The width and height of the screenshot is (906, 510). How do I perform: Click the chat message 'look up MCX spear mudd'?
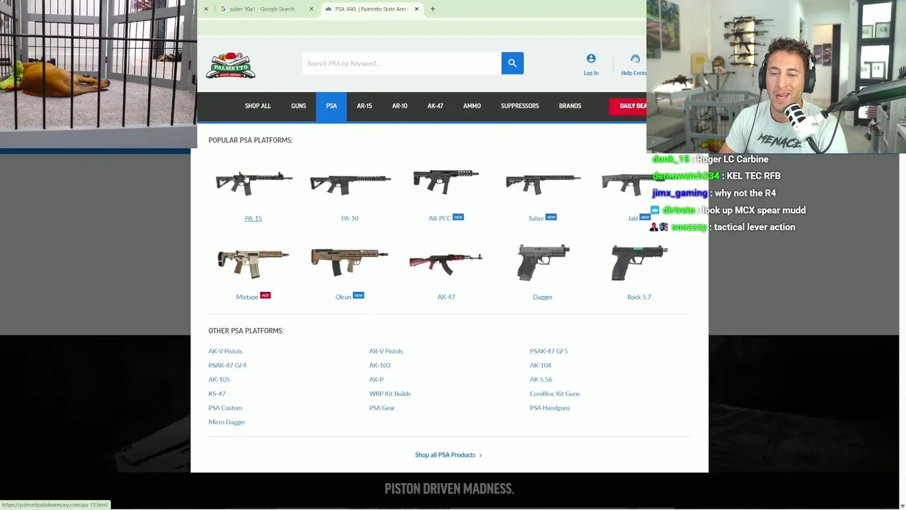point(753,210)
